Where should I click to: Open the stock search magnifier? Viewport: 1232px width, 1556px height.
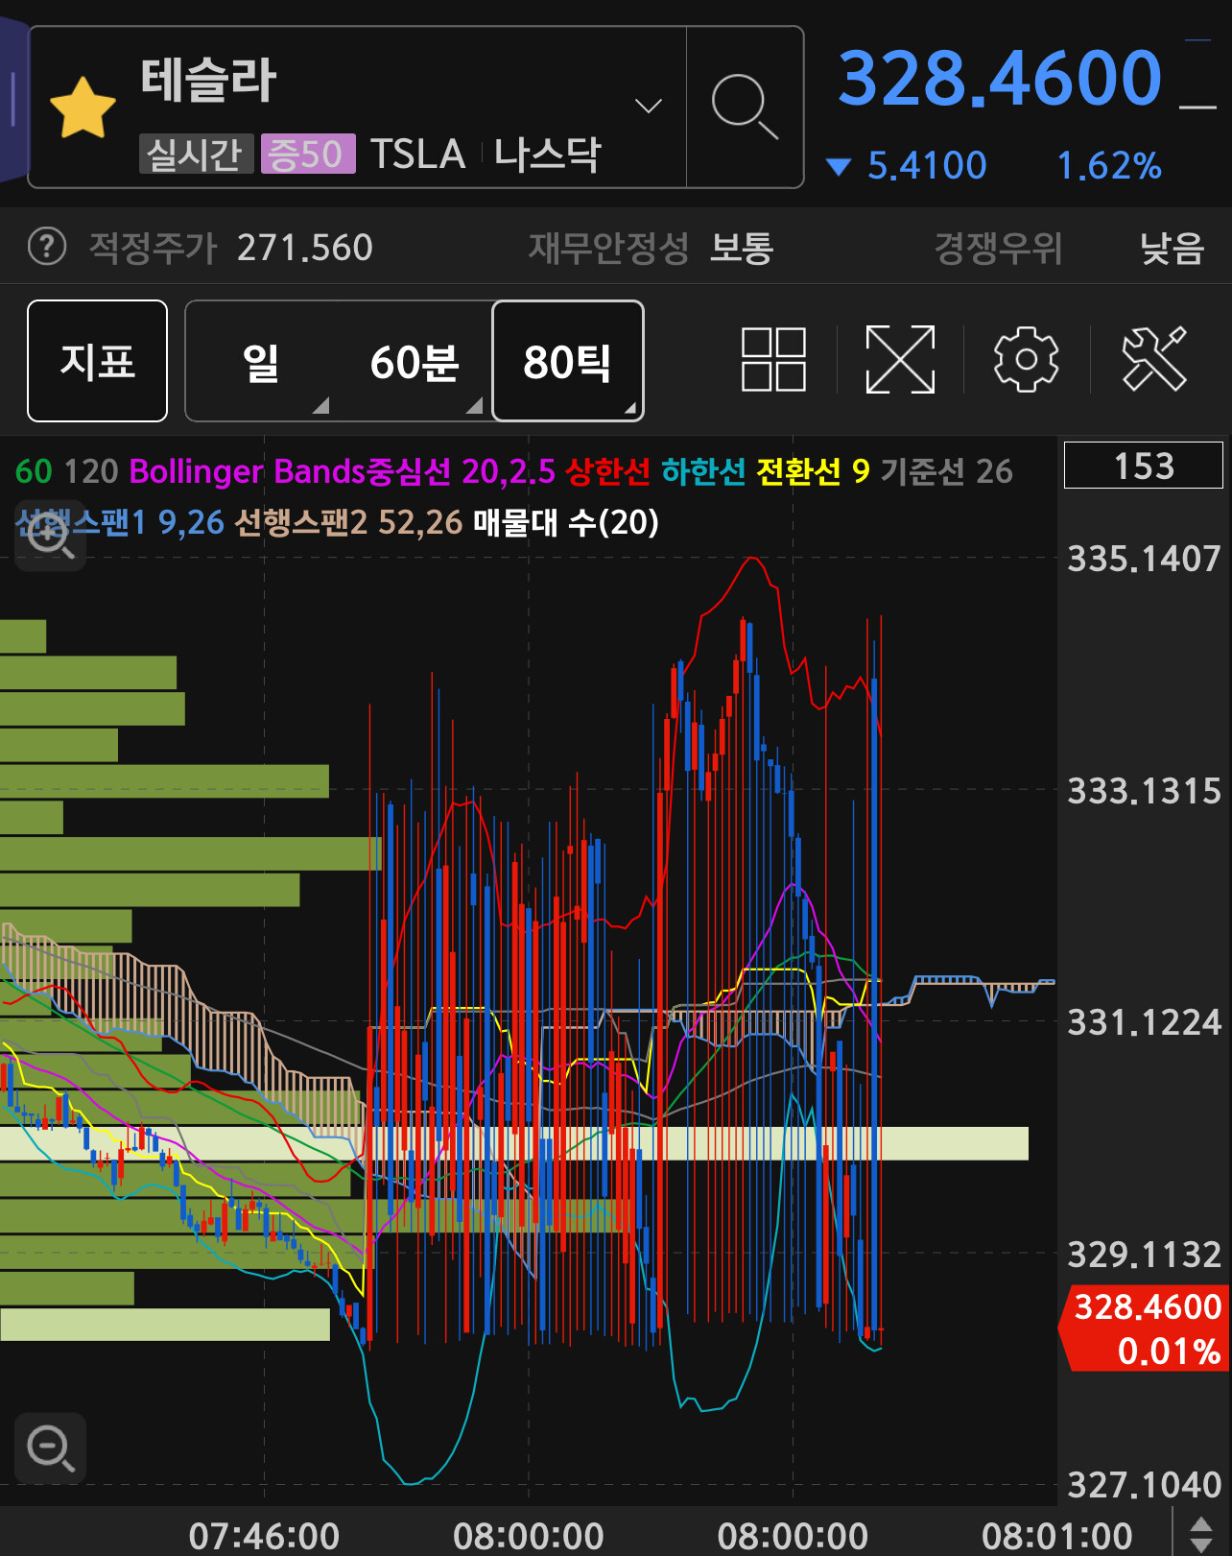pos(745,107)
